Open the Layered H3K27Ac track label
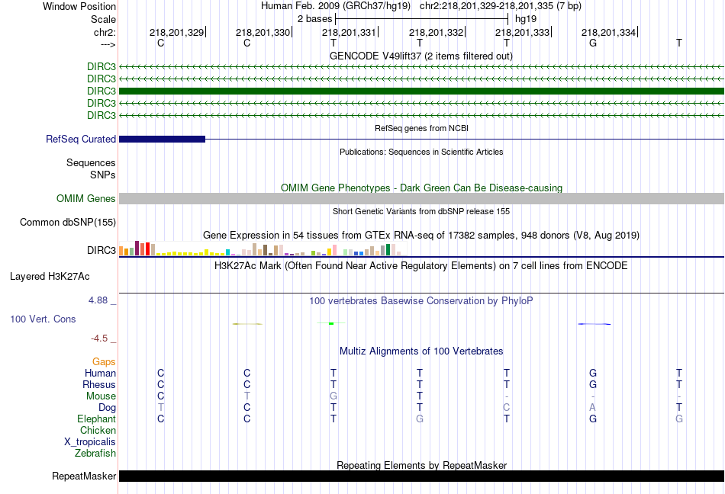This screenshot has width=725, height=494. (x=50, y=276)
